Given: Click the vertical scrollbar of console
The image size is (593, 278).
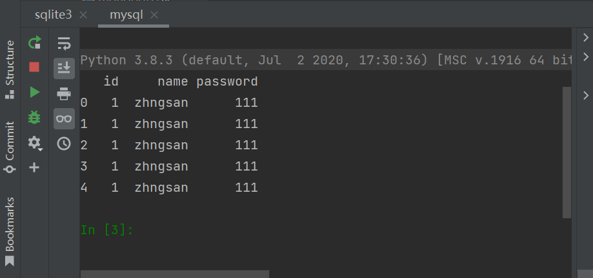Looking at the screenshot, I should click(567, 153).
